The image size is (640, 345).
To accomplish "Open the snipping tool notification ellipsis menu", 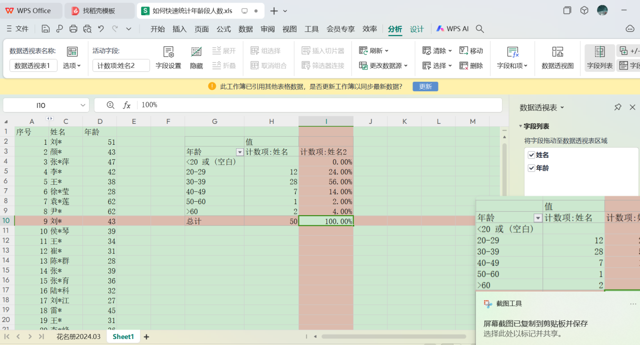I will point(633,304).
